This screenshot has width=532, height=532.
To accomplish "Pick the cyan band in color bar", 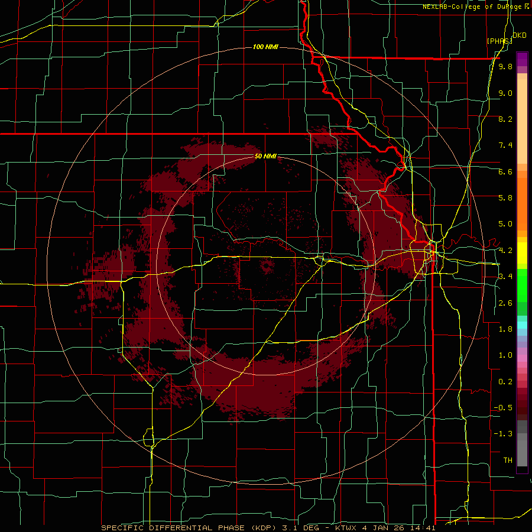I will click(x=522, y=325).
